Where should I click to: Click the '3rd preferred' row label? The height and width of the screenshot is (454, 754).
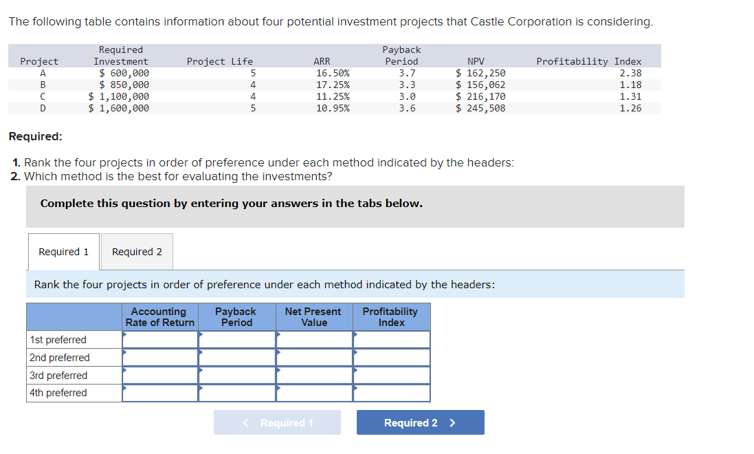coord(58,375)
